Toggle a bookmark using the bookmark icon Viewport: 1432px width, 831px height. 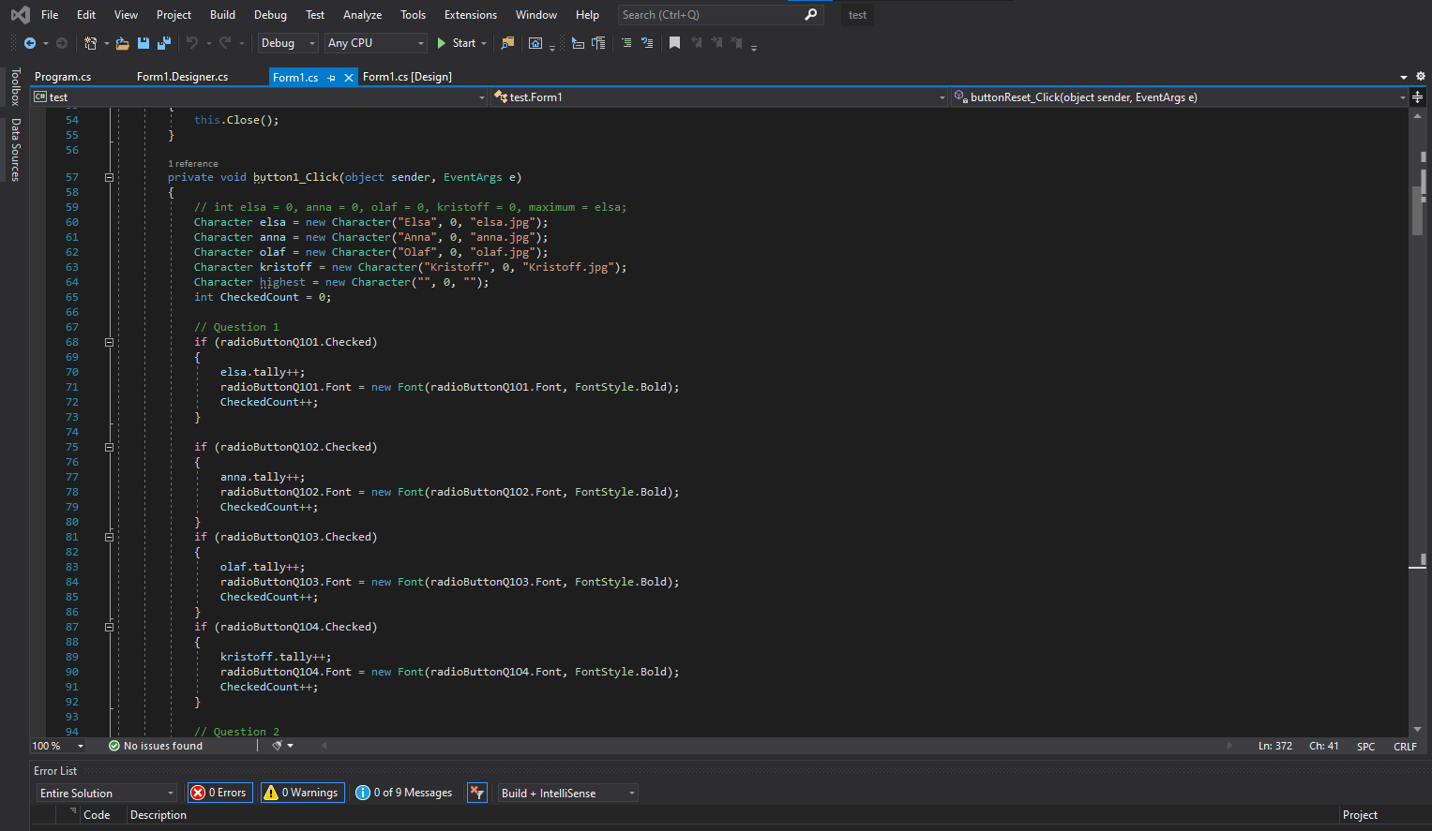[x=674, y=43]
